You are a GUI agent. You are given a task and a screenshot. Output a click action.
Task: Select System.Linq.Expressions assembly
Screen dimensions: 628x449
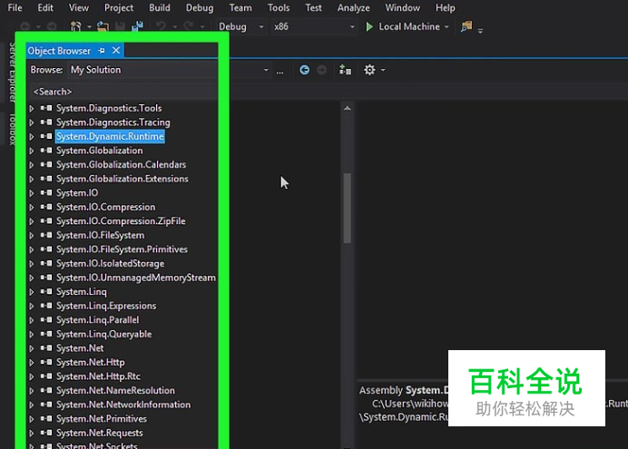pos(106,306)
